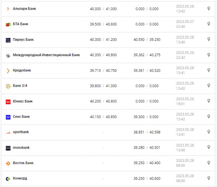Click the Конкорд bank name
This screenshot has width=217, height=187.
pos(20,178)
